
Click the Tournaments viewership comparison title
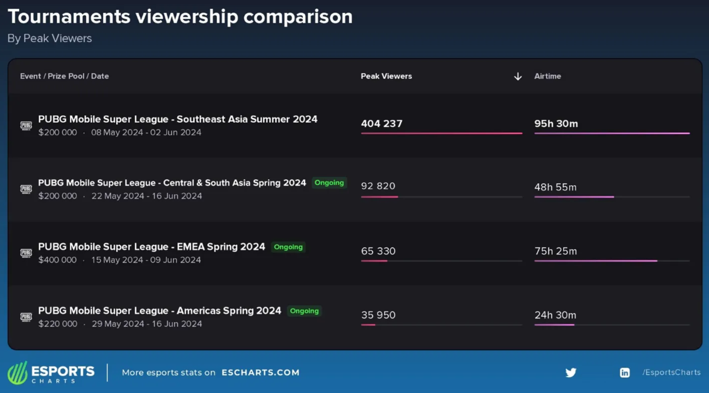click(180, 17)
